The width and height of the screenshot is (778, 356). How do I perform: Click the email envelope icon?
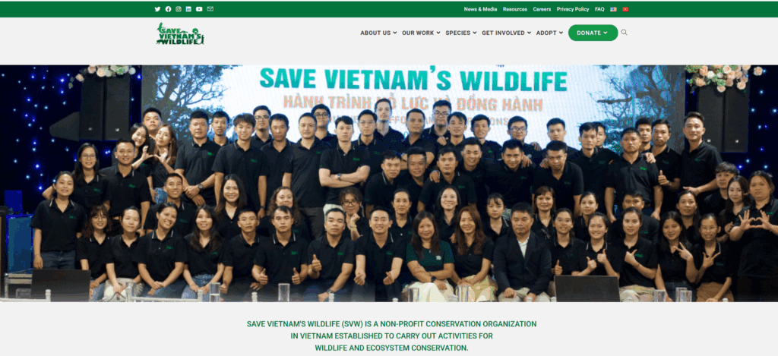tap(210, 9)
